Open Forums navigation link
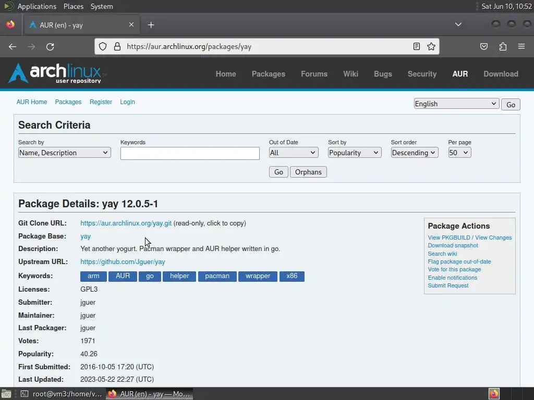Viewport: 534px width, 400px height. [x=314, y=74]
